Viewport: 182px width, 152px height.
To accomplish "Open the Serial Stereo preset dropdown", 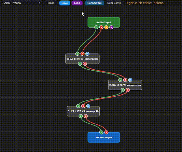I will [x=22, y=3].
